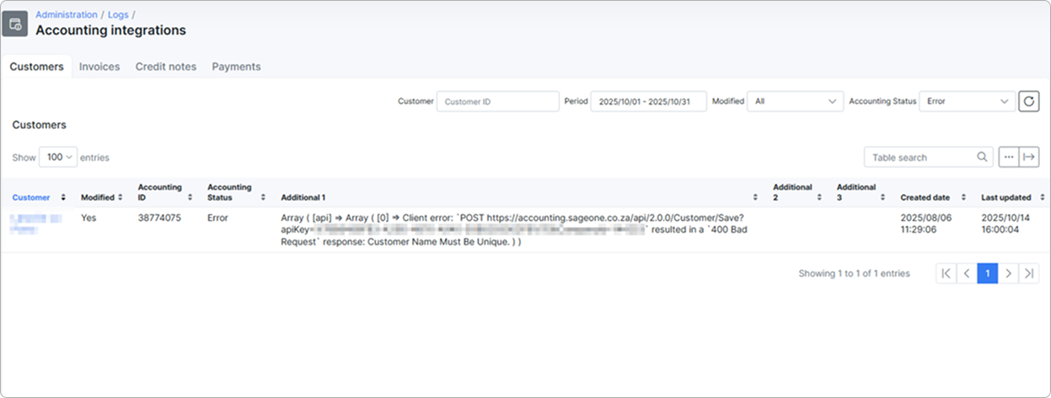Click into the Customer ID field
Viewport: 1051px width, 398px height.
point(497,101)
